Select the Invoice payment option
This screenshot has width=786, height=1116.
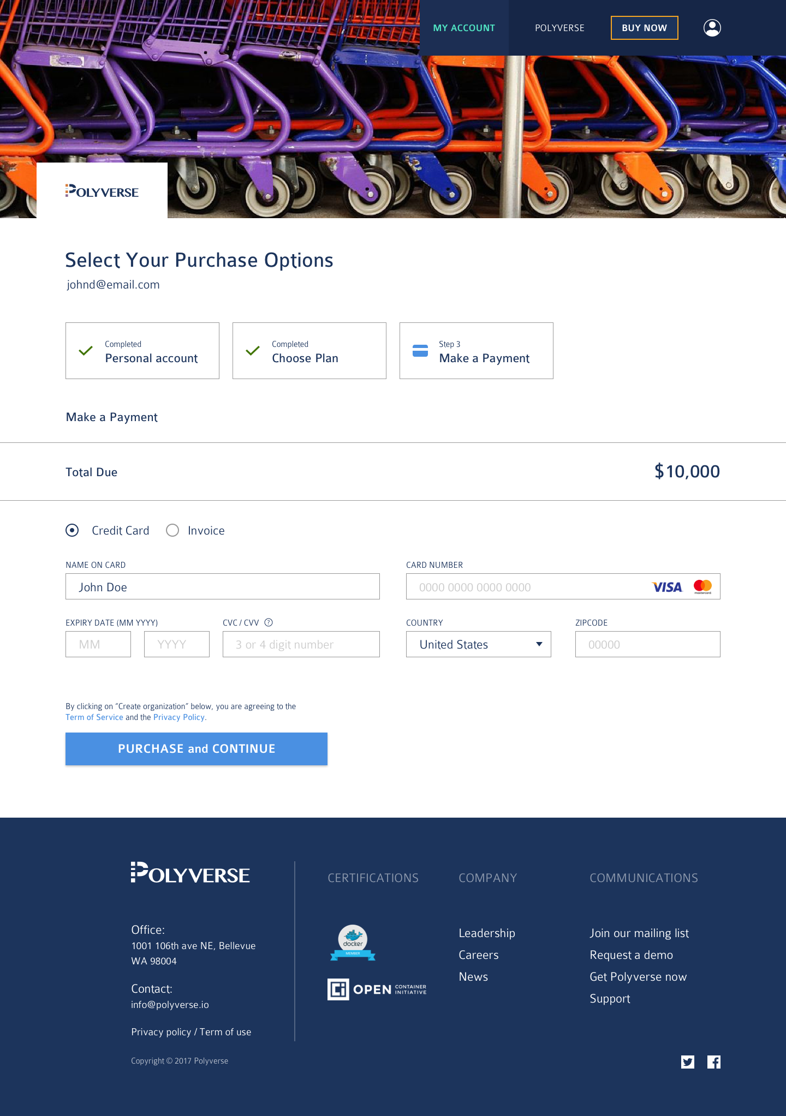tap(172, 530)
